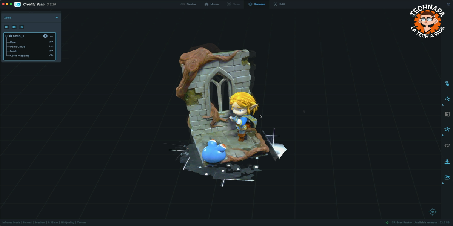The height and width of the screenshot is (226, 453).
Task: Hide the Color Mapping layer
Action: tap(51, 55)
